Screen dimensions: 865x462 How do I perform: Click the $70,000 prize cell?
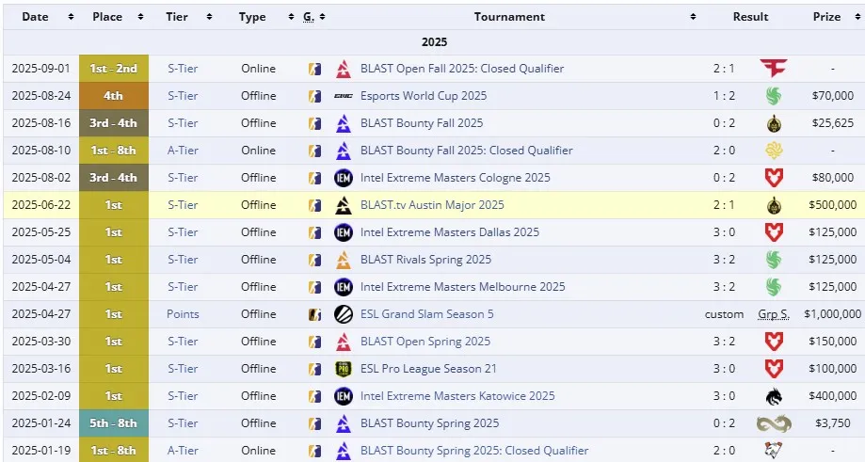tap(832, 96)
